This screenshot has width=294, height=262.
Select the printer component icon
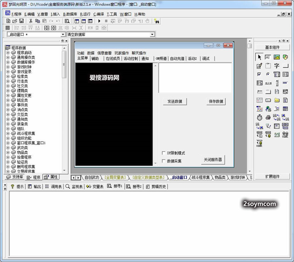(x=268, y=118)
